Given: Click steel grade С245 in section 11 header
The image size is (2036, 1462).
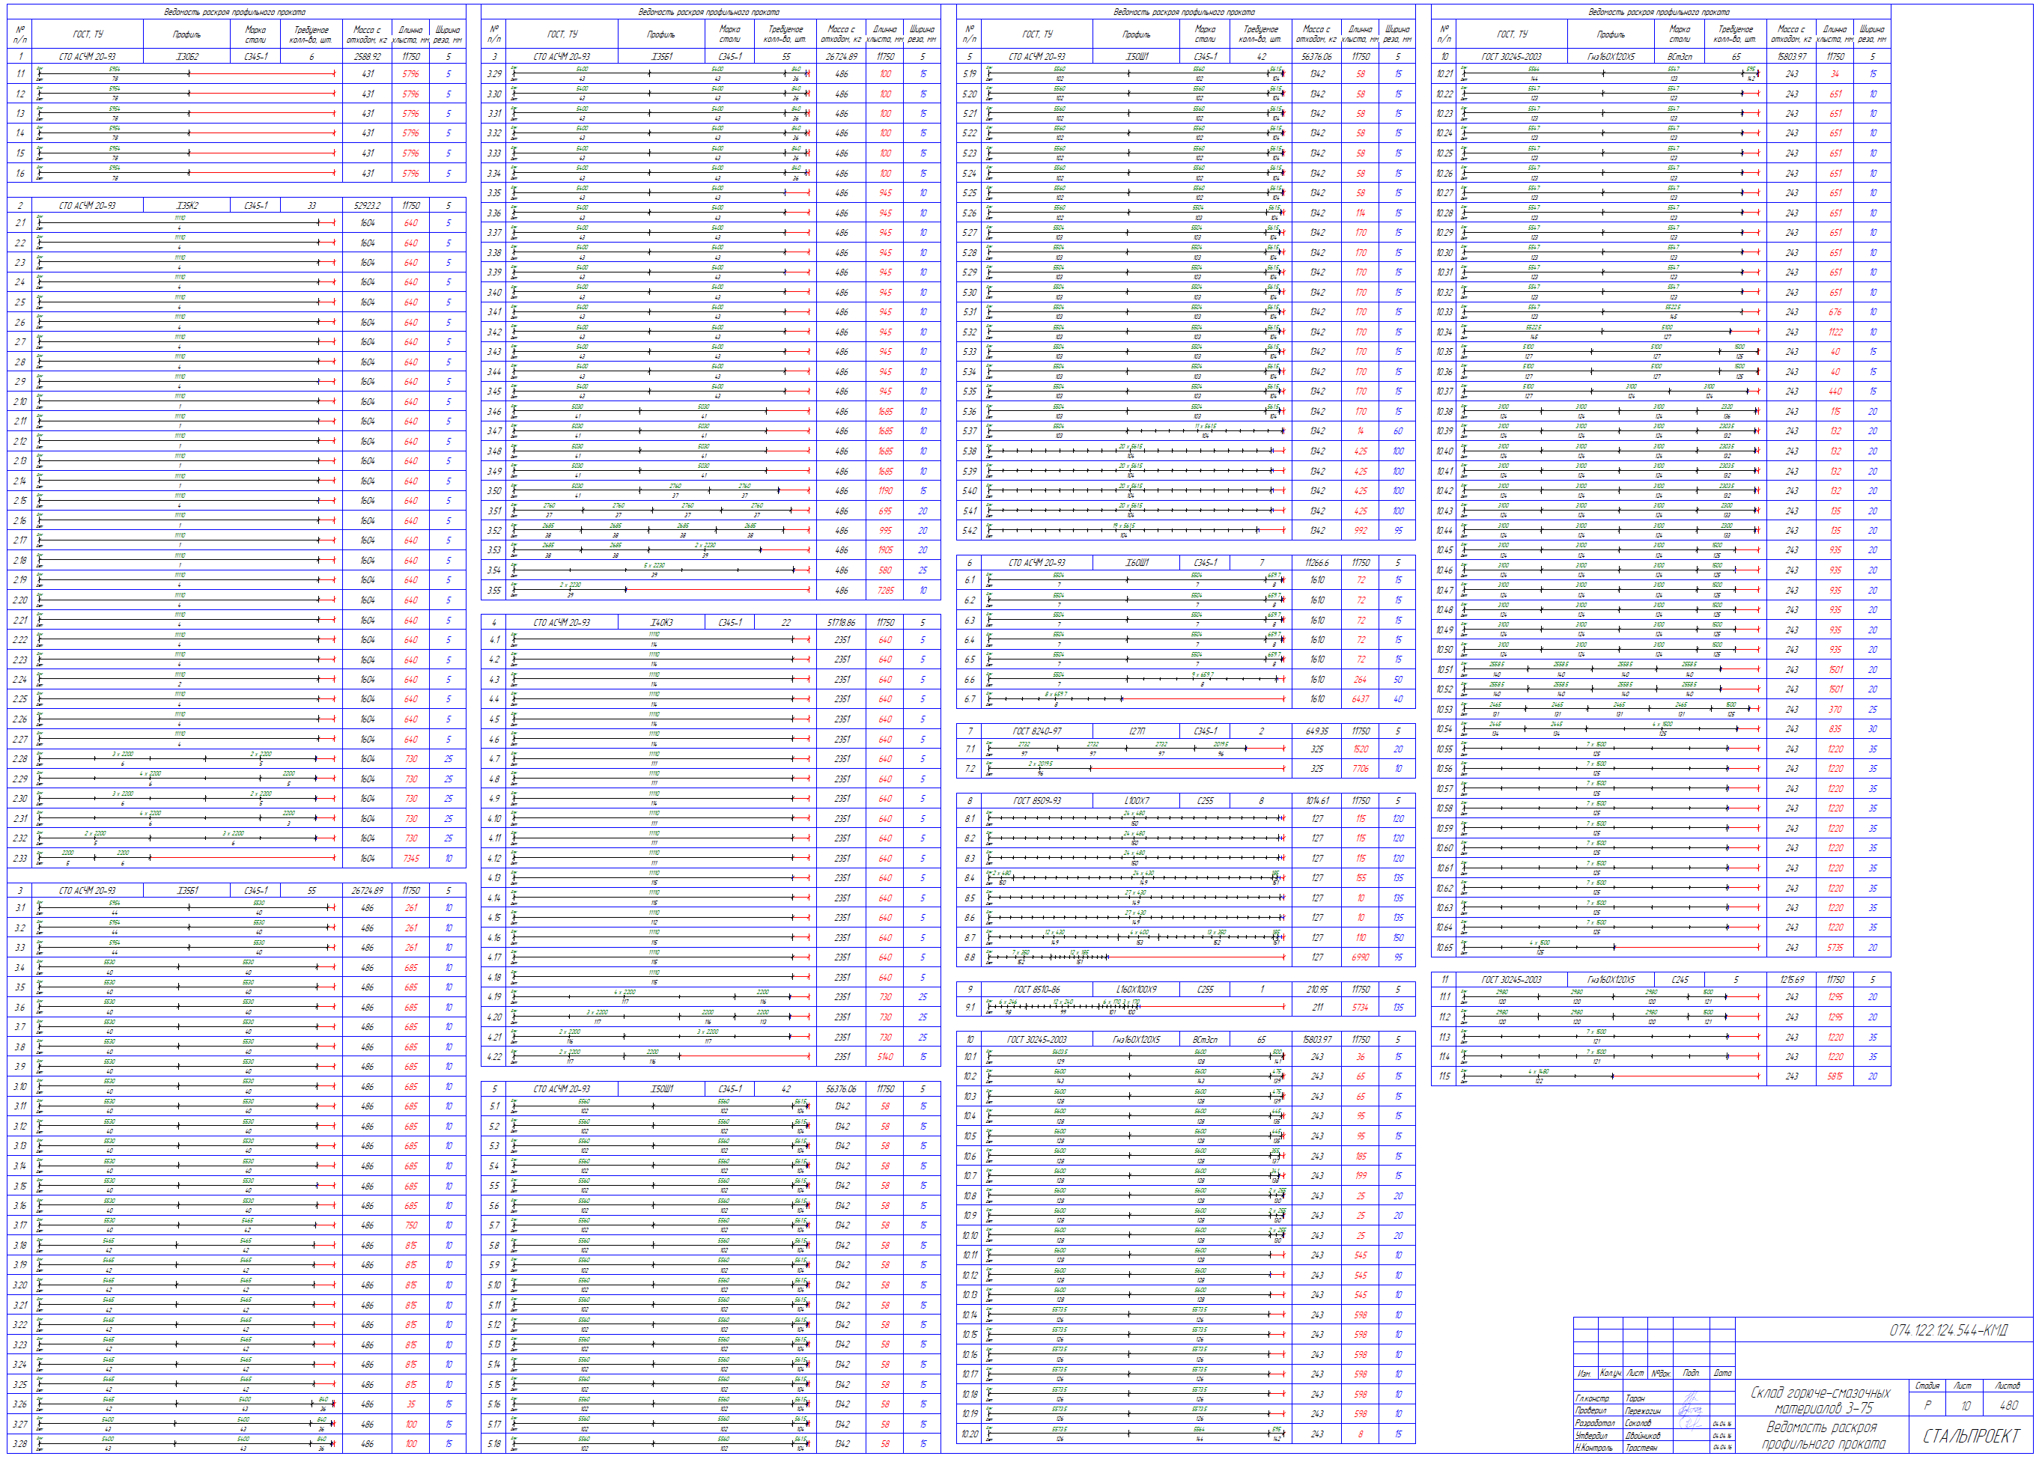Looking at the screenshot, I should (x=1680, y=979).
